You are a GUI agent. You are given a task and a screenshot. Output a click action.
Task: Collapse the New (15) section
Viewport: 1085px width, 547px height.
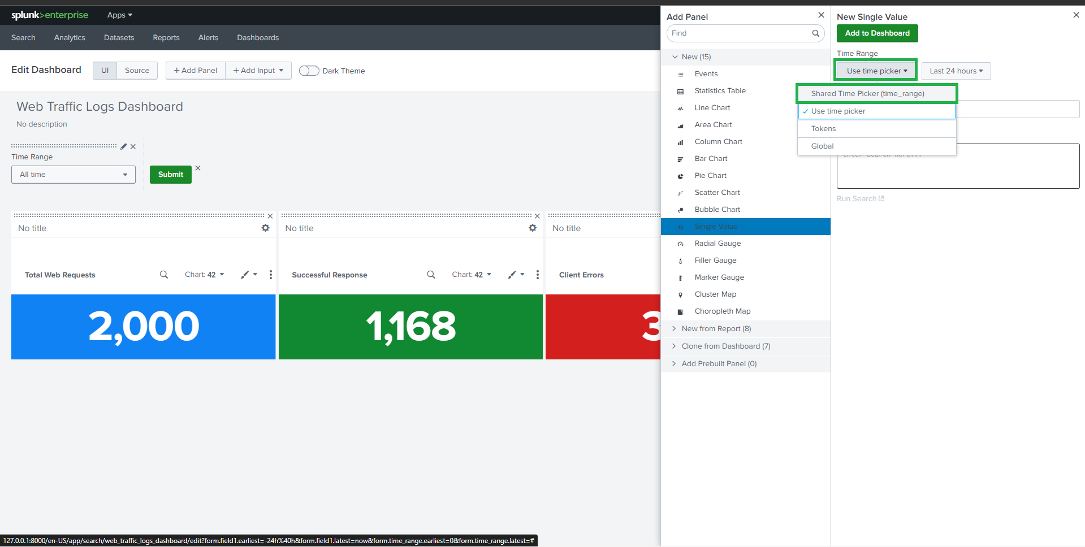(x=746, y=57)
